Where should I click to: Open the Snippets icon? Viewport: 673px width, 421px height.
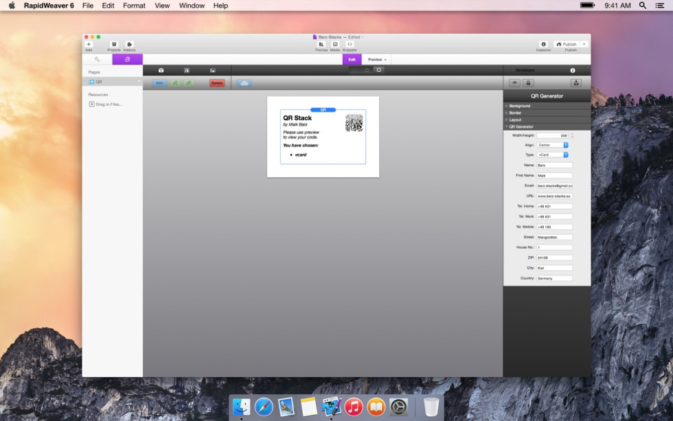click(350, 44)
